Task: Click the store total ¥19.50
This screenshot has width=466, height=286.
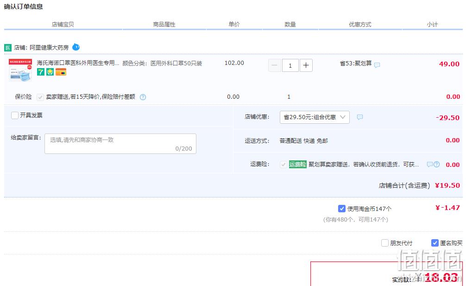Action: click(x=447, y=185)
